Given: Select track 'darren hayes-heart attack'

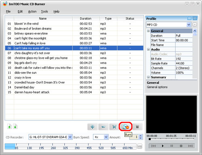Looking at the screenshot, I should tap(74, 92).
